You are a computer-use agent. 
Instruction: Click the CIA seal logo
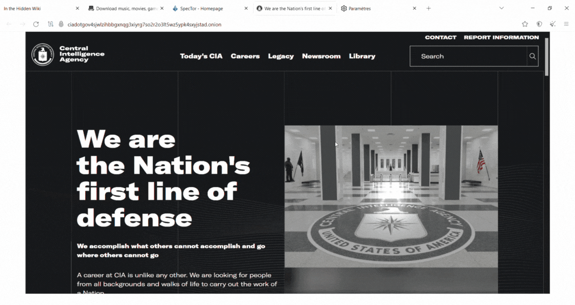pyautogui.click(x=43, y=54)
